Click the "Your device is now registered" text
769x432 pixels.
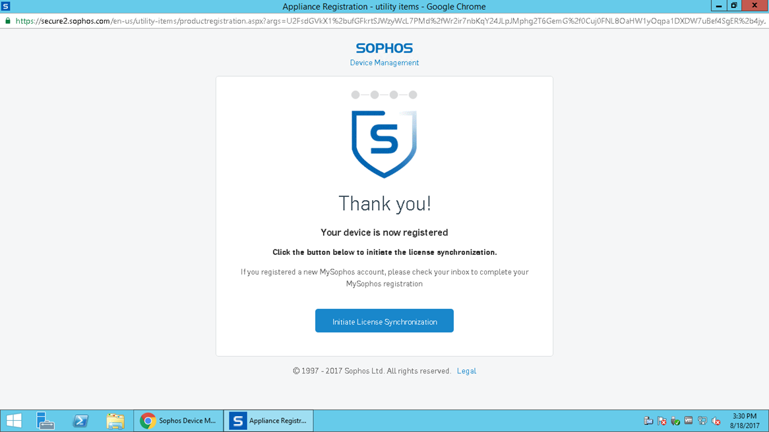(x=384, y=232)
